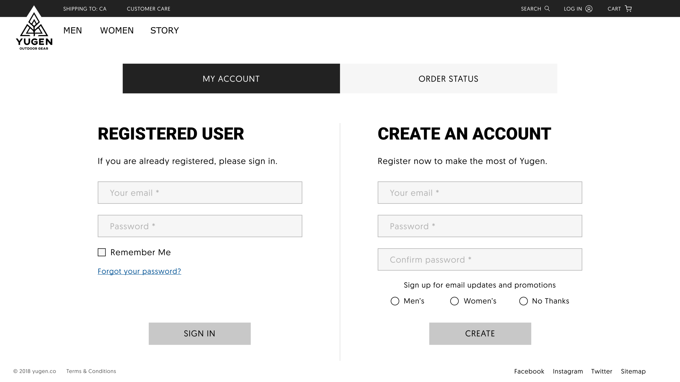Open the Men navigation menu
Viewport: 680px width, 382px height.
[73, 30]
